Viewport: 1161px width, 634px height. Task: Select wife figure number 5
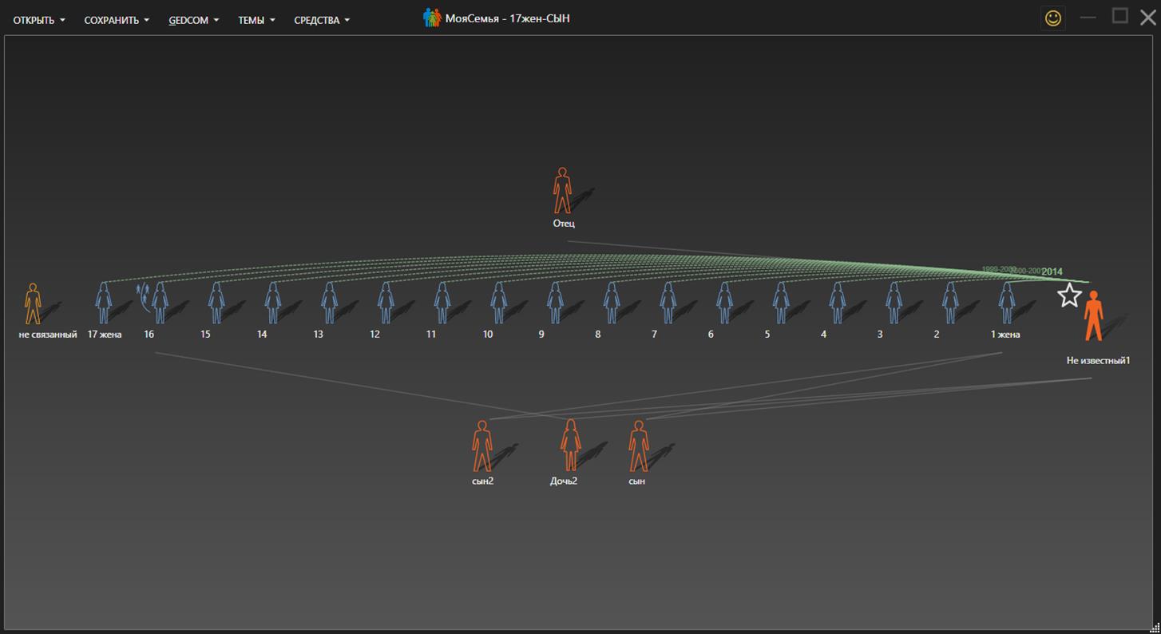781,303
